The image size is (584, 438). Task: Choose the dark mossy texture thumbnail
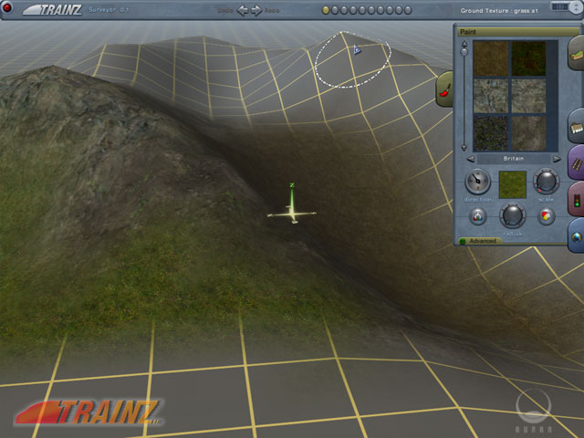tap(491, 133)
